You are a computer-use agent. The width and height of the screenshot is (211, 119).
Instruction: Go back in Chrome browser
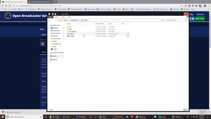coord(2,6)
